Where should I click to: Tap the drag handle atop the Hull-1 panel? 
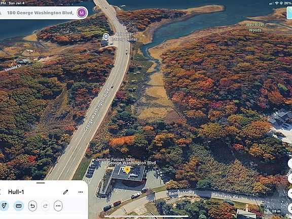tap(41, 183)
